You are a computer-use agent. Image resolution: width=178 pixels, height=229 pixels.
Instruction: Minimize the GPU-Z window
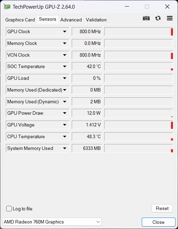coord(127,7)
